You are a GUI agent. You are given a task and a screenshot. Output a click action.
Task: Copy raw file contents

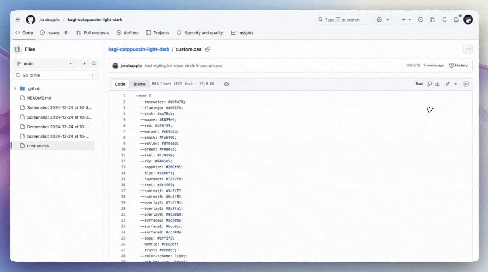[429, 84]
